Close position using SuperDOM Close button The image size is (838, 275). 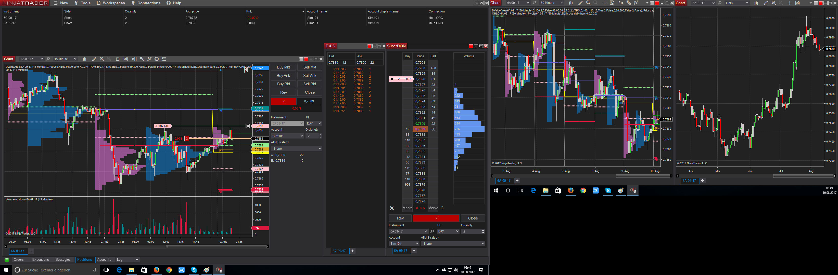point(473,218)
